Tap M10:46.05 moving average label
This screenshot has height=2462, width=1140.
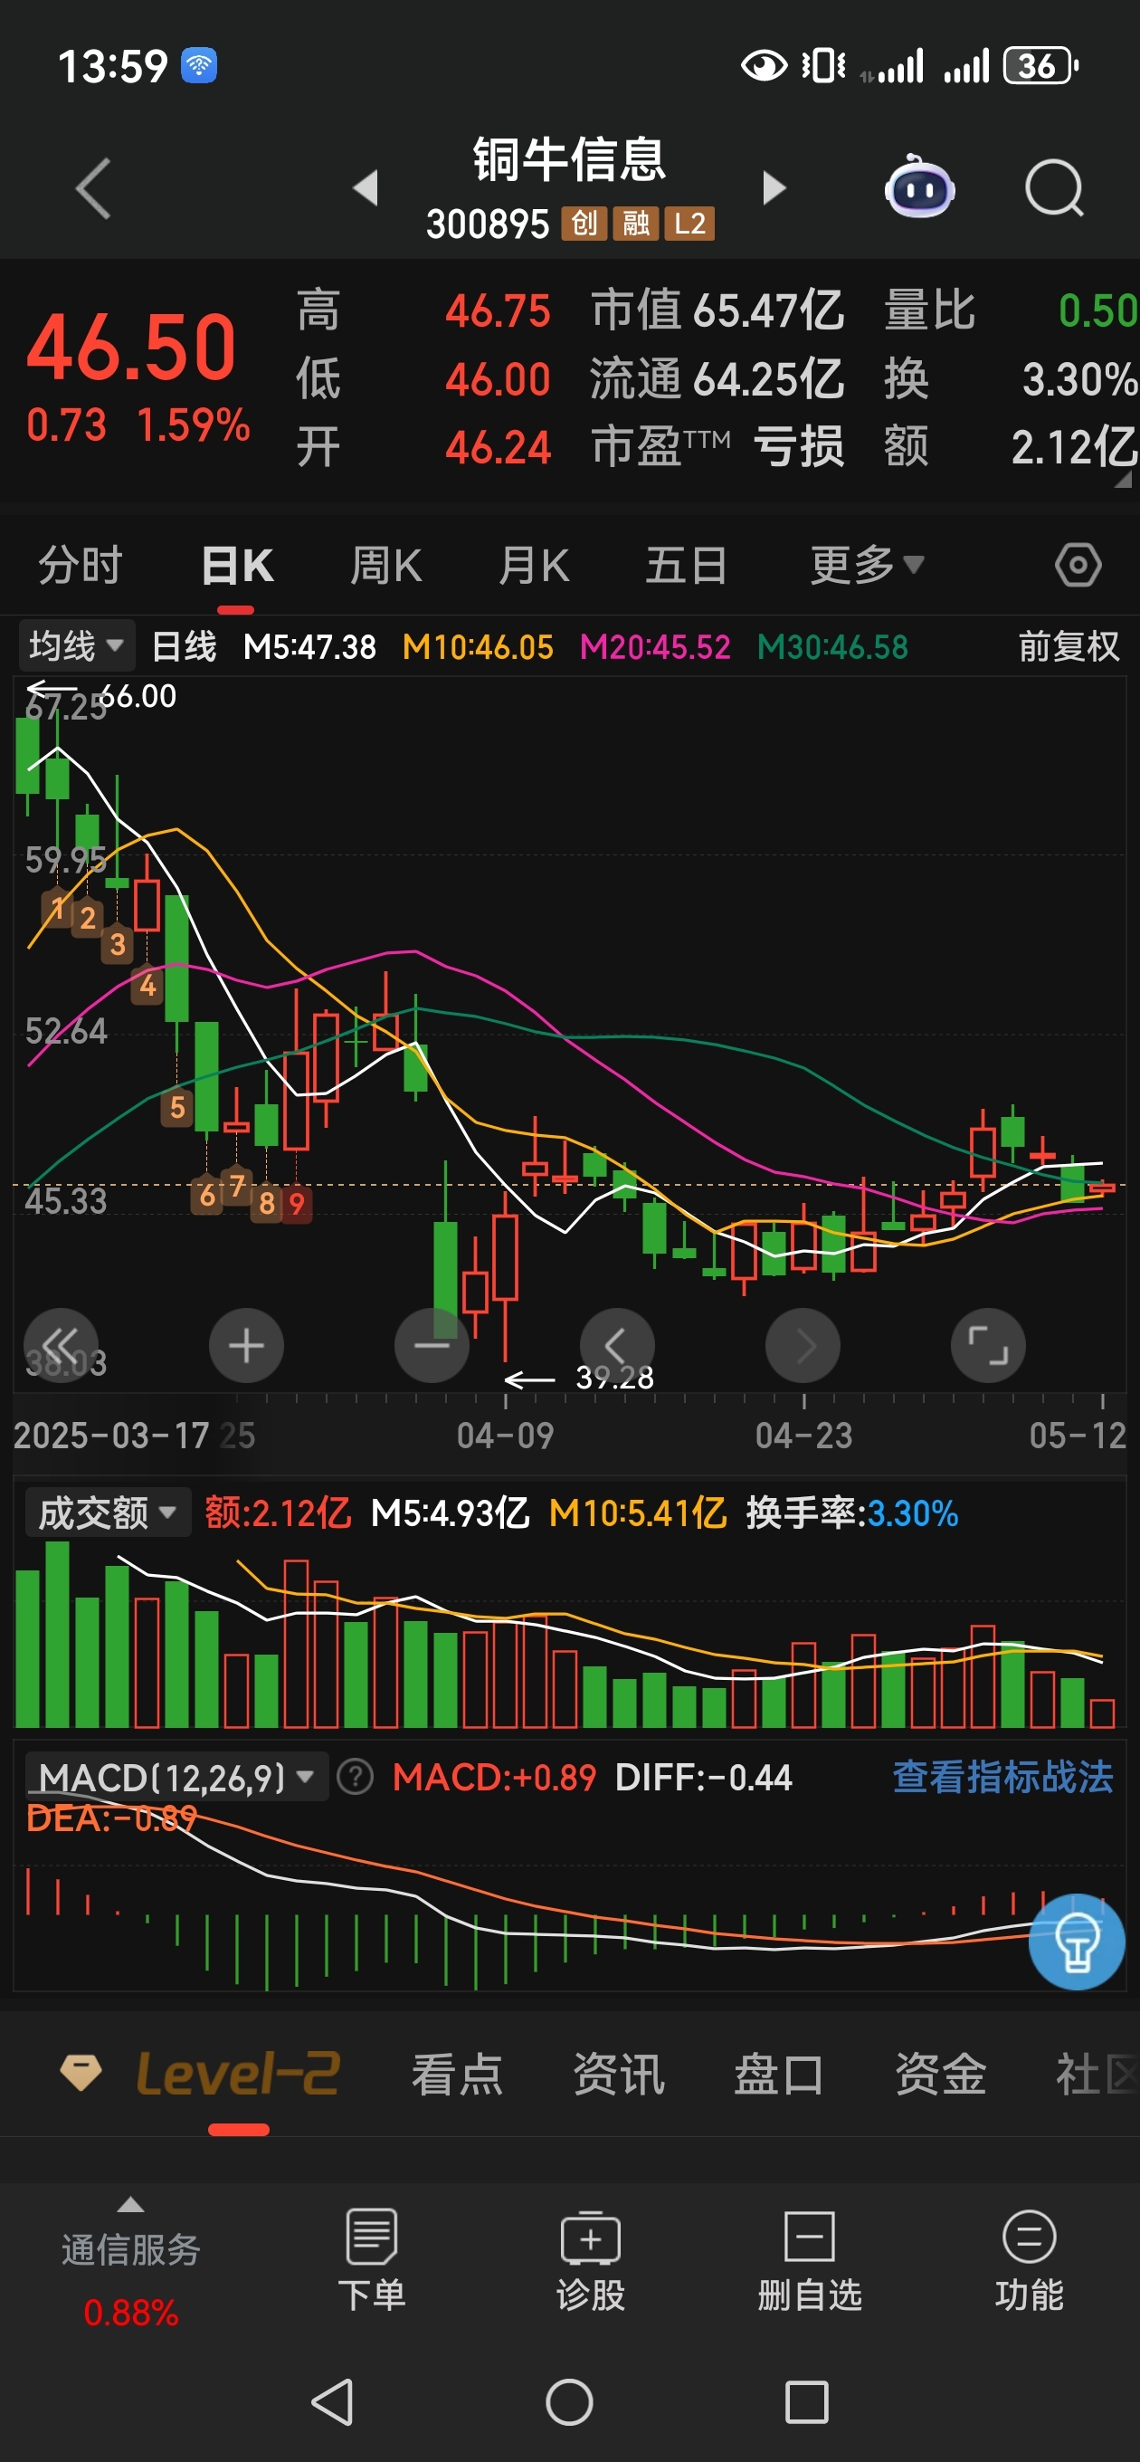tap(478, 647)
